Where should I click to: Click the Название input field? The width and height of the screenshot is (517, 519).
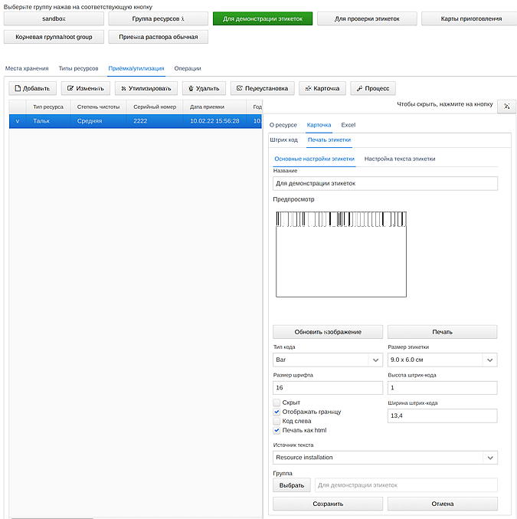385,183
